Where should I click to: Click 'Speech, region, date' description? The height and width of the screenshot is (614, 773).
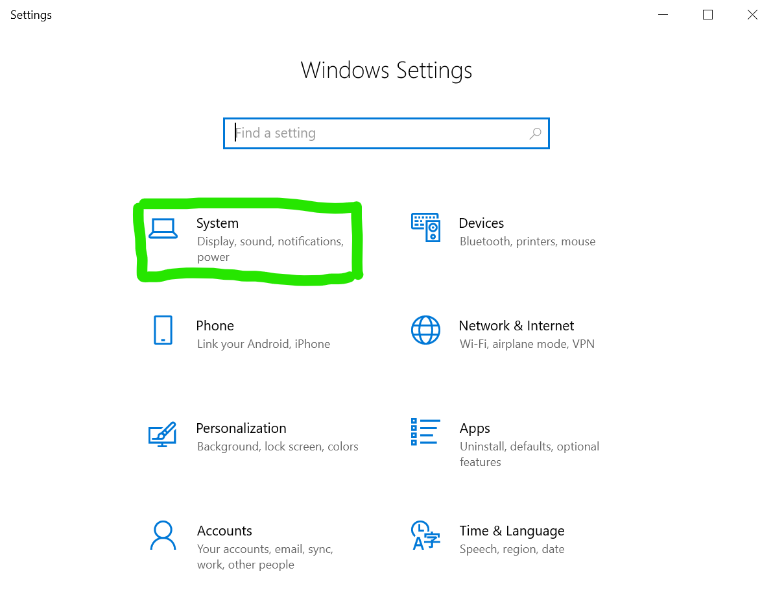(x=512, y=549)
